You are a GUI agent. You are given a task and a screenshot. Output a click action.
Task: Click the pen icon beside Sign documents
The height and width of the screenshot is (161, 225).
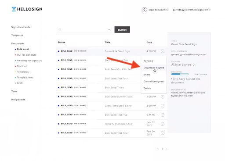(144, 10)
